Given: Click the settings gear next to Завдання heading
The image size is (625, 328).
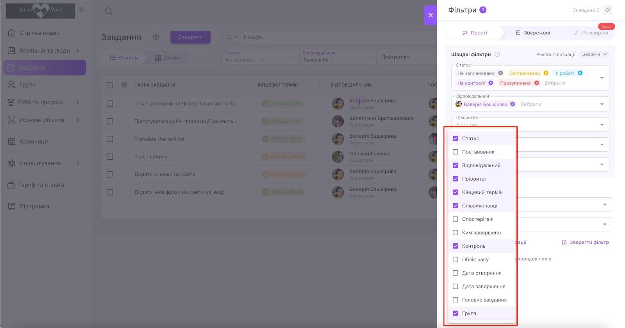Looking at the screenshot, I should pyautogui.click(x=156, y=37).
